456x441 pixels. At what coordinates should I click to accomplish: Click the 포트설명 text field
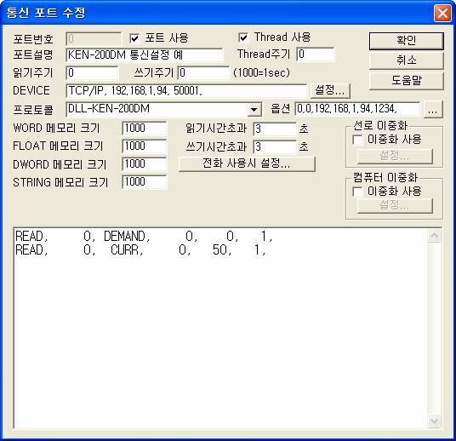click(145, 55)
